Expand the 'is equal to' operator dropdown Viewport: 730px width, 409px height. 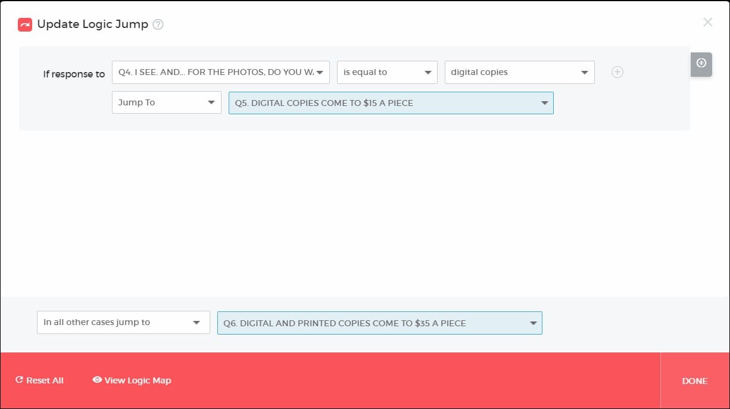click(x=387, y=72)
